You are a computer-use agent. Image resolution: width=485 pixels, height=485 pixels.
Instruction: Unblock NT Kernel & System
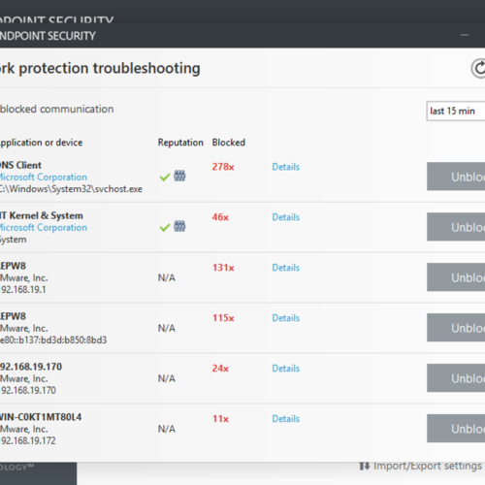click(x=456, y=227)
